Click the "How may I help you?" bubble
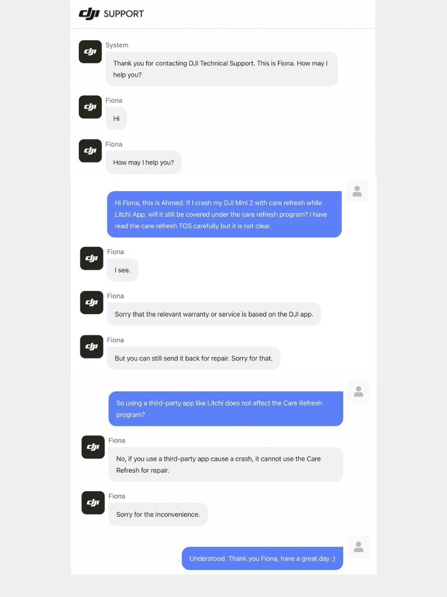 144,162
